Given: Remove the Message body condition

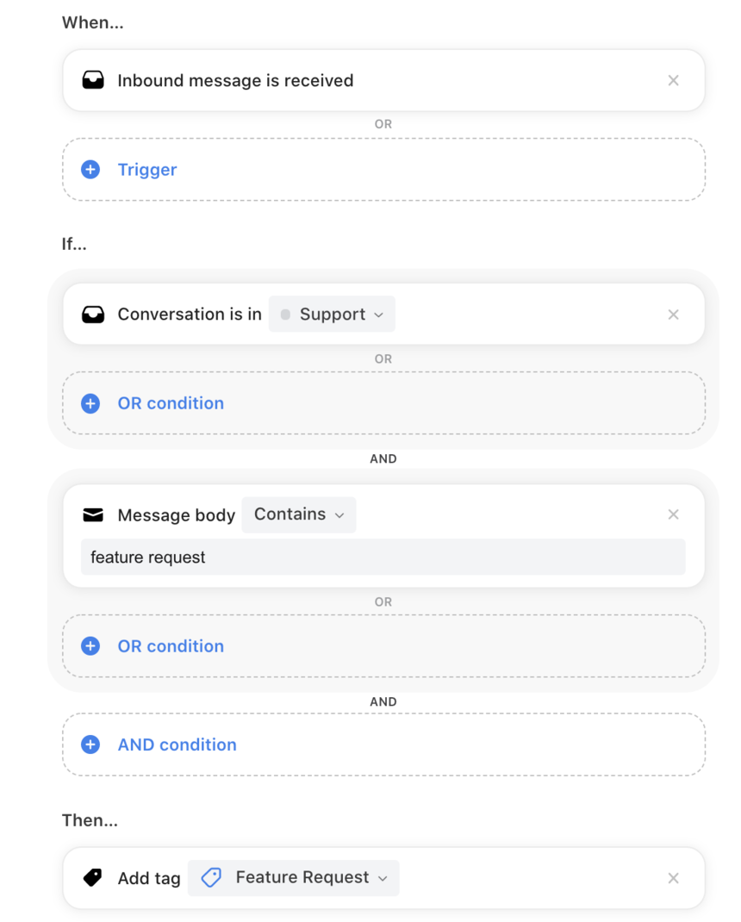Looking at the screenshot, I should coord(674,514).
